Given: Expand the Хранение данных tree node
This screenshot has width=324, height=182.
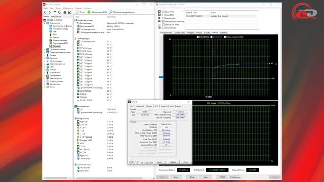Looking at the screenshot, I should click(x=45, y=64).
